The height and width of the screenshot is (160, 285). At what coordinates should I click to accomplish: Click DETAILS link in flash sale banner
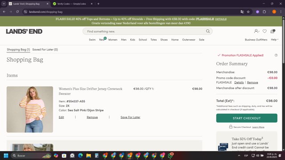pos(221,19)
